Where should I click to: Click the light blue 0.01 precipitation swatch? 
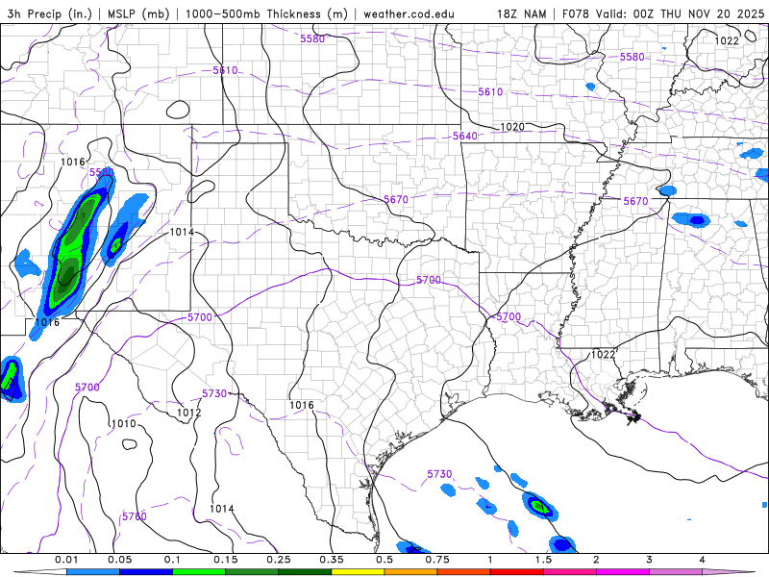(x=93, y=572)
